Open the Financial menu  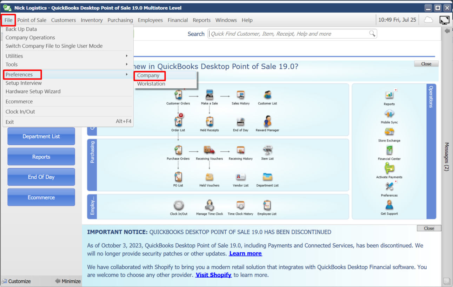pos(178,20)
